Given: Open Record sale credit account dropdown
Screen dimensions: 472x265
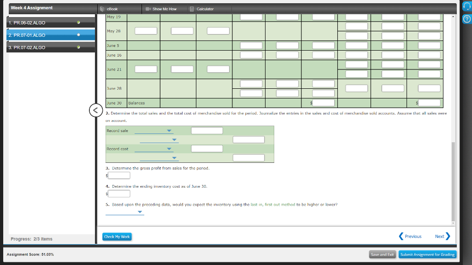Looking at the screenshot, I should (159, 140).
